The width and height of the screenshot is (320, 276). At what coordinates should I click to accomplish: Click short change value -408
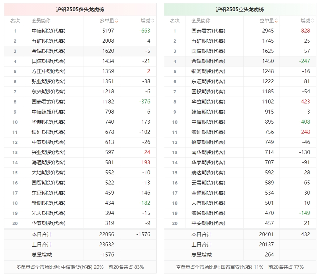304,122
